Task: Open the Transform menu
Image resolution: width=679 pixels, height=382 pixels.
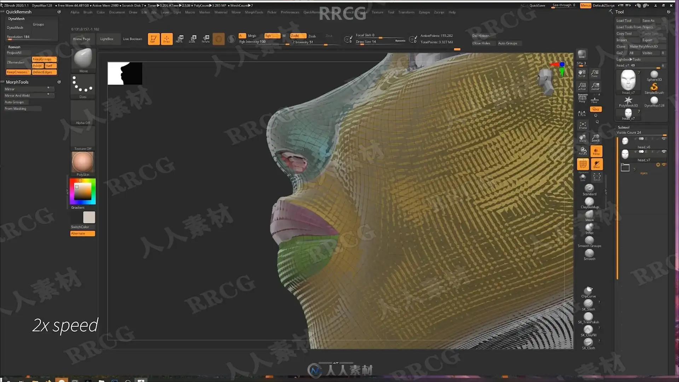Action: pos(406,12)
